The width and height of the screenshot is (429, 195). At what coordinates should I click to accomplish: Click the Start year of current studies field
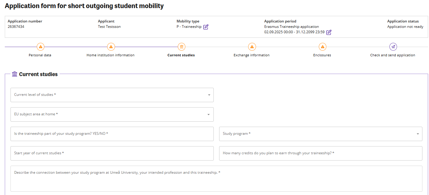pyautogui.click(x=112, y=153)
